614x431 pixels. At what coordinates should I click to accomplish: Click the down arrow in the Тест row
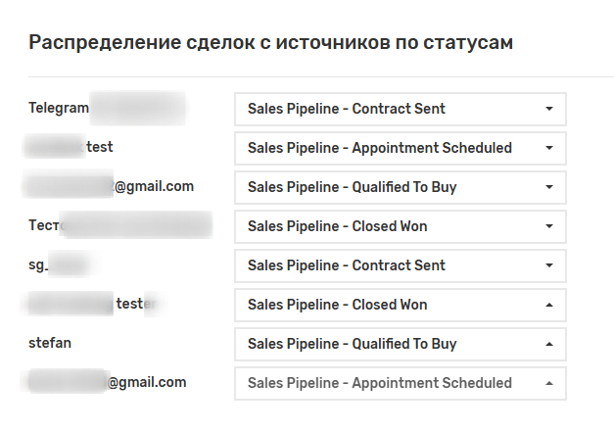[x=548, y=226]
